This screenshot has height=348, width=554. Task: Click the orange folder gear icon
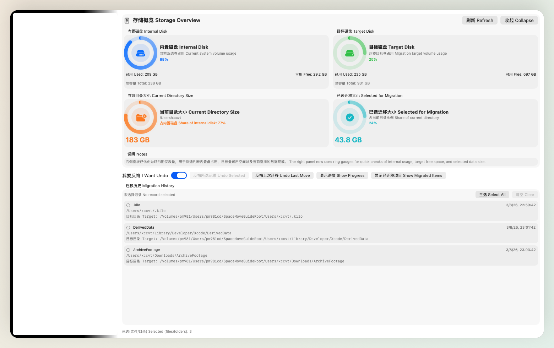point(141,117)
